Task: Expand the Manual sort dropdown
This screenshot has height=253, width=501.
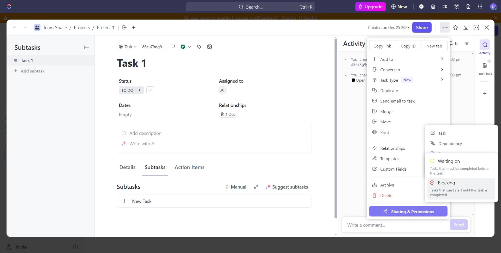Action: pos(236,187)
